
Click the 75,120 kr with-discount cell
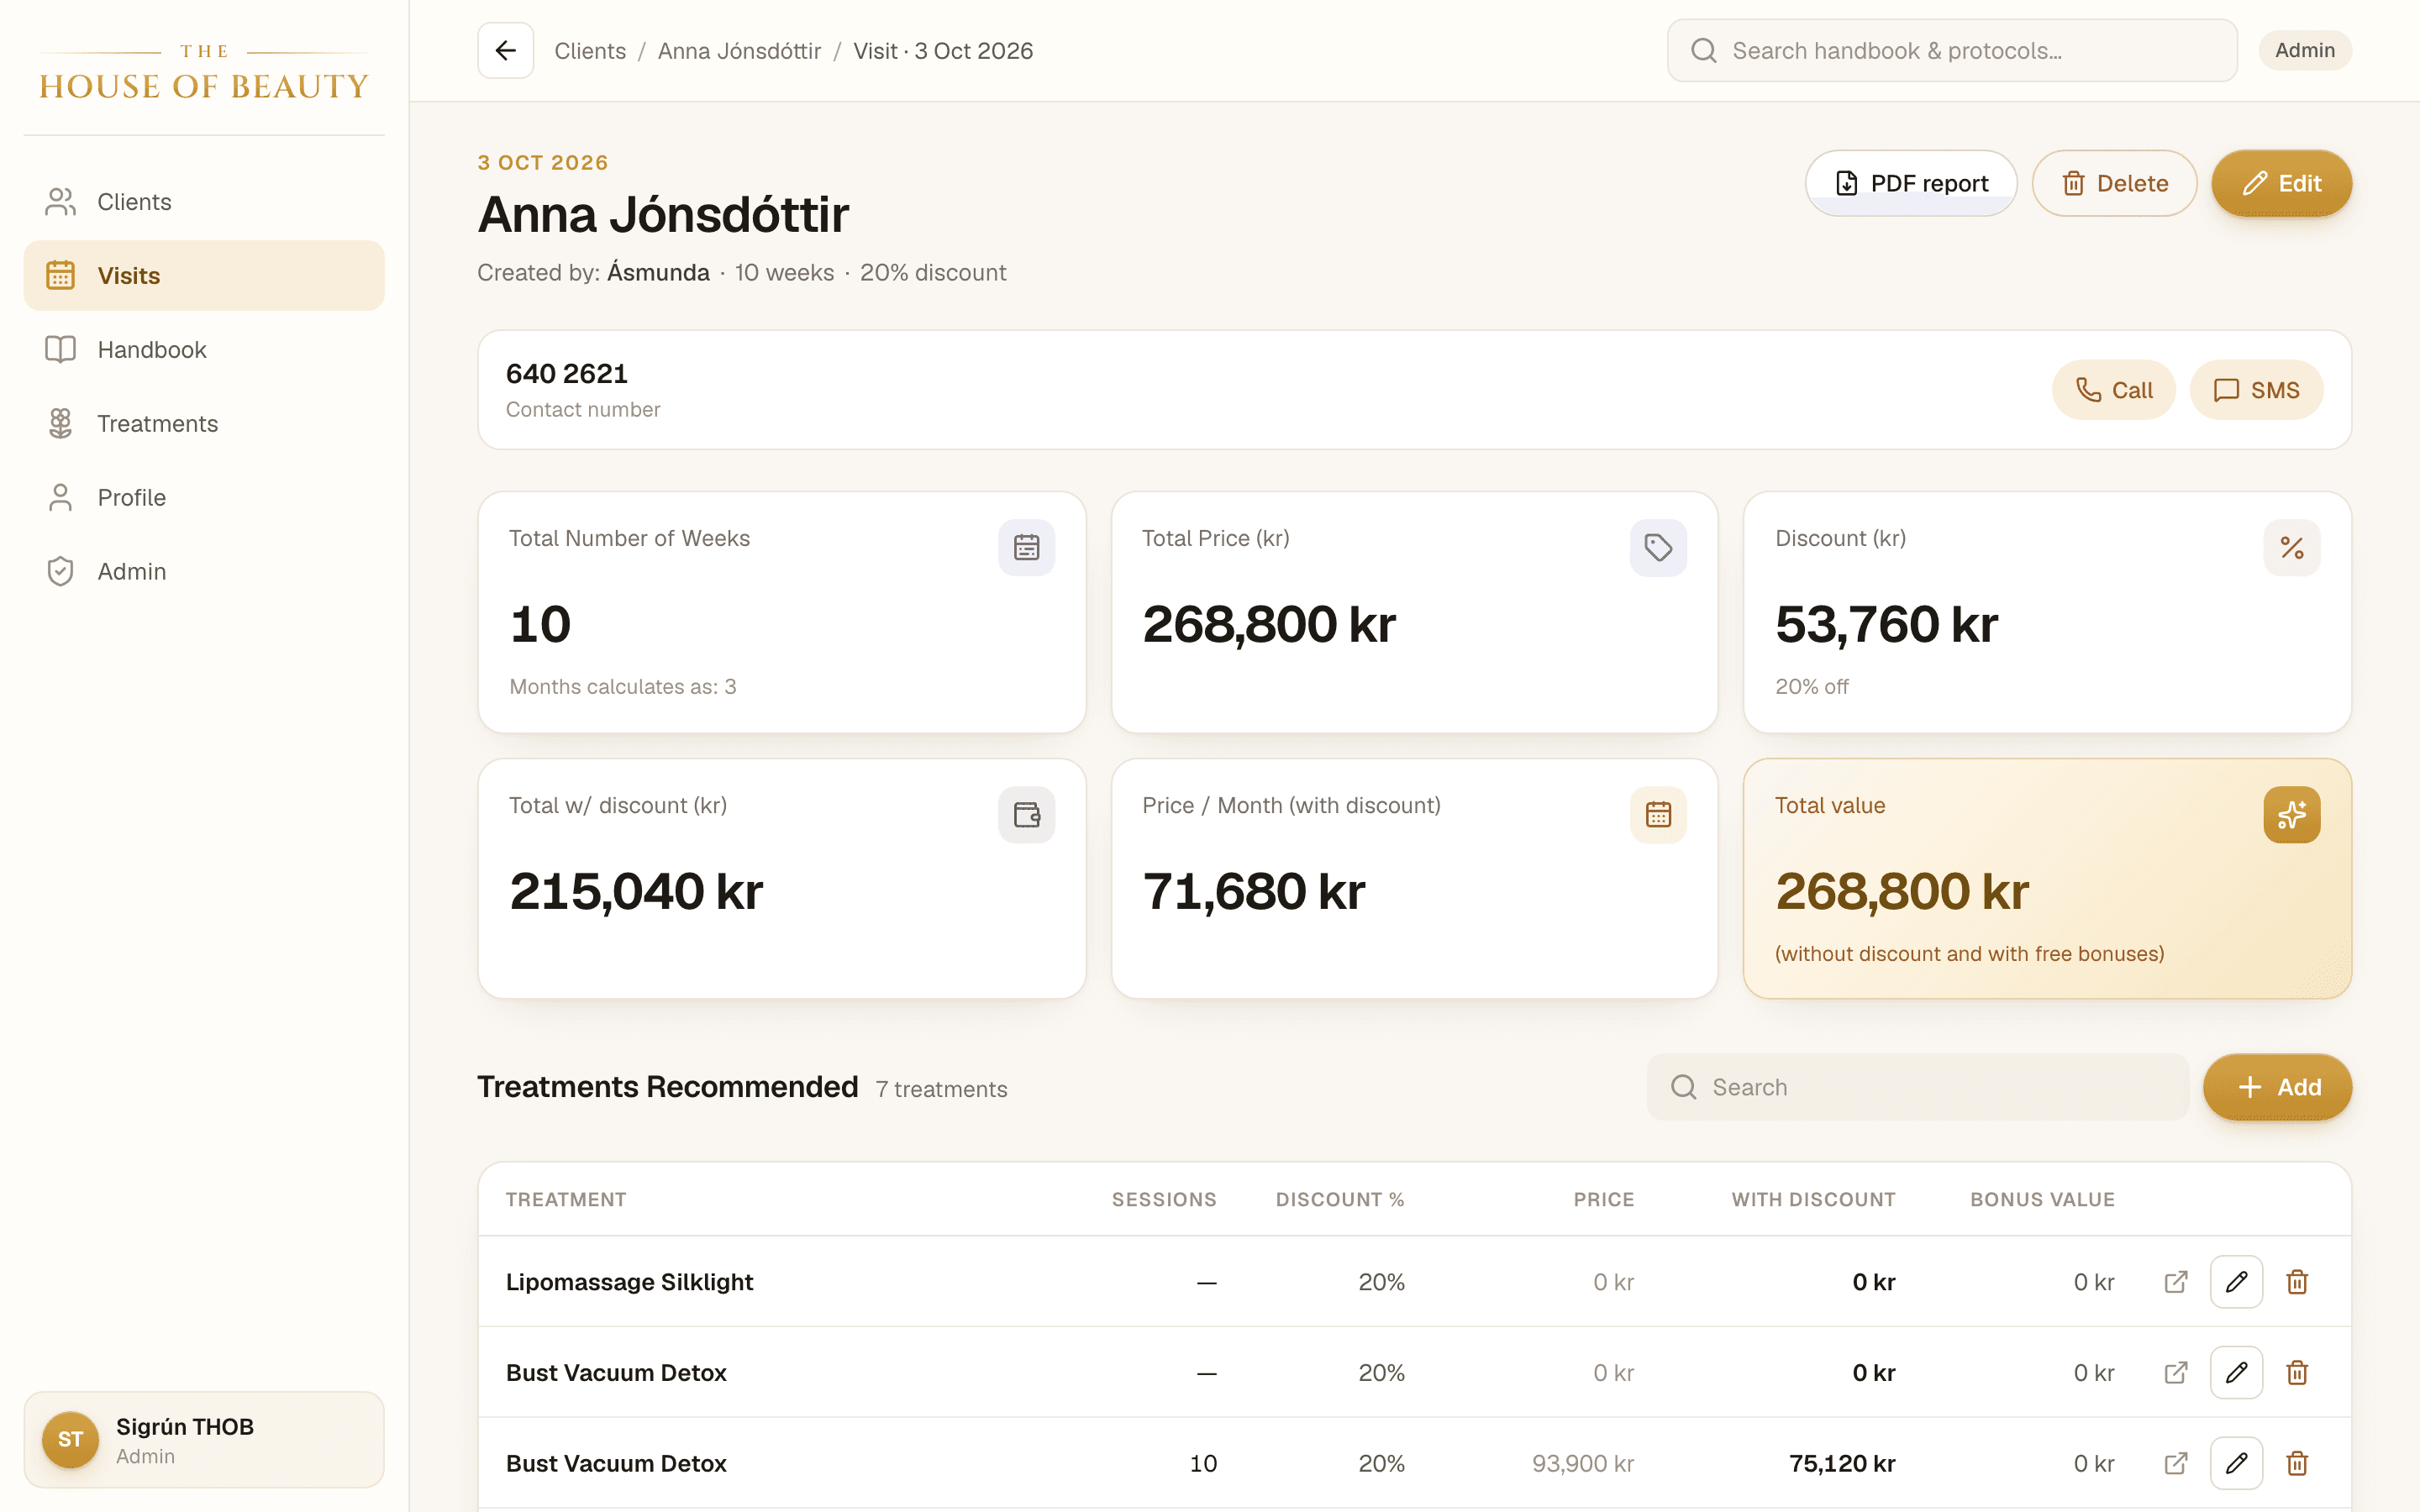click(x=1842, y=1464)
